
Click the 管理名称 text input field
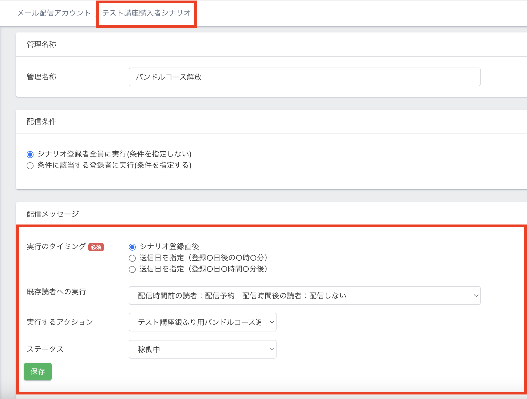pos(304,77)
